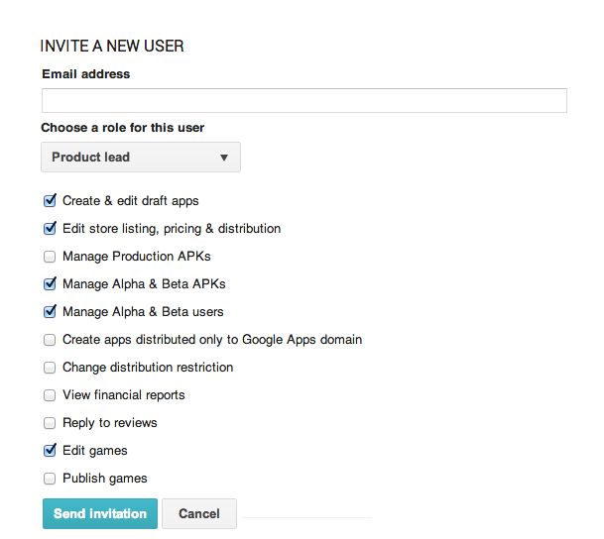Check Create apps distributed only to Google Apps domain
This screenshot has height=539, width=604.
click(x=50, y=340)
